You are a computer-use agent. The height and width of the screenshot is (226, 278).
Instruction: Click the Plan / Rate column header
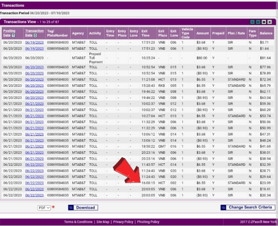[x=236, y=33]
